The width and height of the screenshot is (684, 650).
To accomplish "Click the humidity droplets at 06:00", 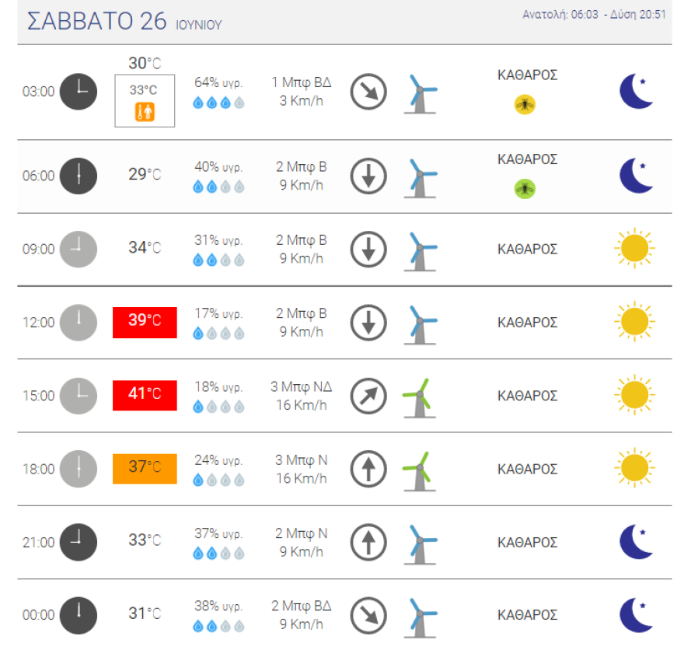I will 218,187.
